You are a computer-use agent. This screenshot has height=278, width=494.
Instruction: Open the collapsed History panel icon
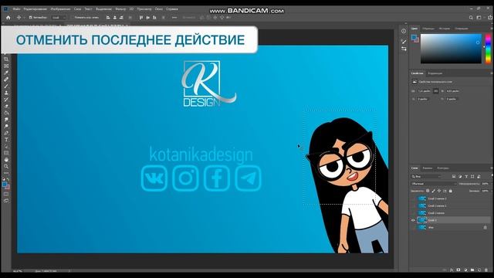(x=404, y=31)
